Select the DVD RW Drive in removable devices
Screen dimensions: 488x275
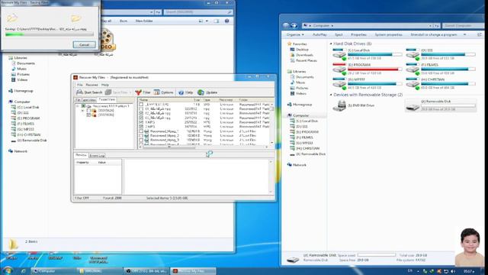[354, 105]
